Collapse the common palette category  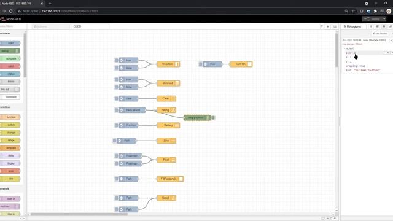12,33
